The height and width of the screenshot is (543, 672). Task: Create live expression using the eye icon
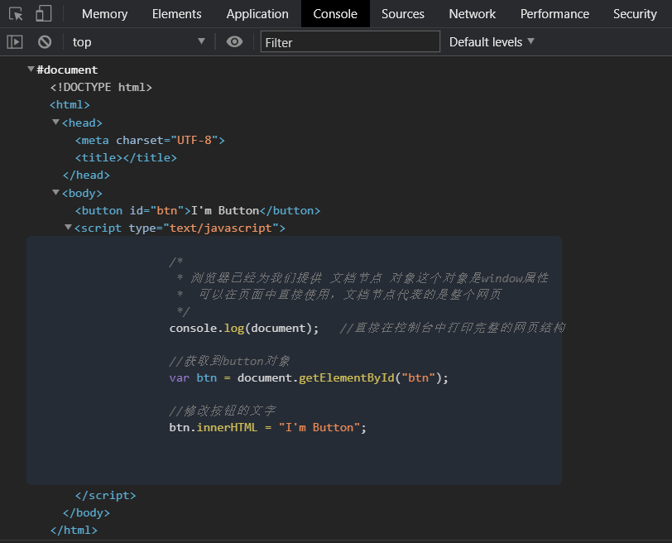pyautogui.click(x=234, y=41)
